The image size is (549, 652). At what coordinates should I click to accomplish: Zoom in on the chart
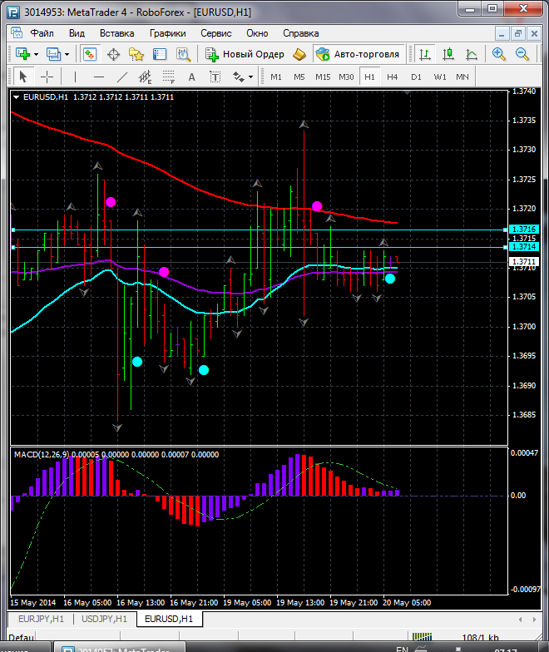(x=499, y=54)
